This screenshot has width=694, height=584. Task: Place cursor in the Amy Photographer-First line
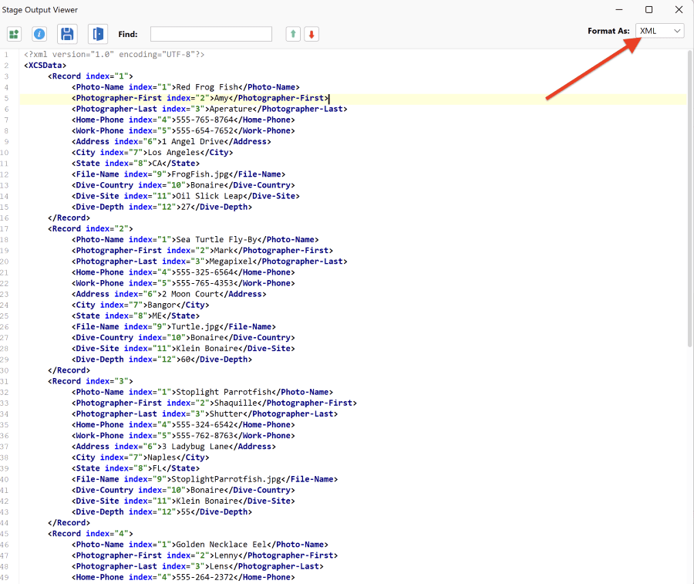200,98
